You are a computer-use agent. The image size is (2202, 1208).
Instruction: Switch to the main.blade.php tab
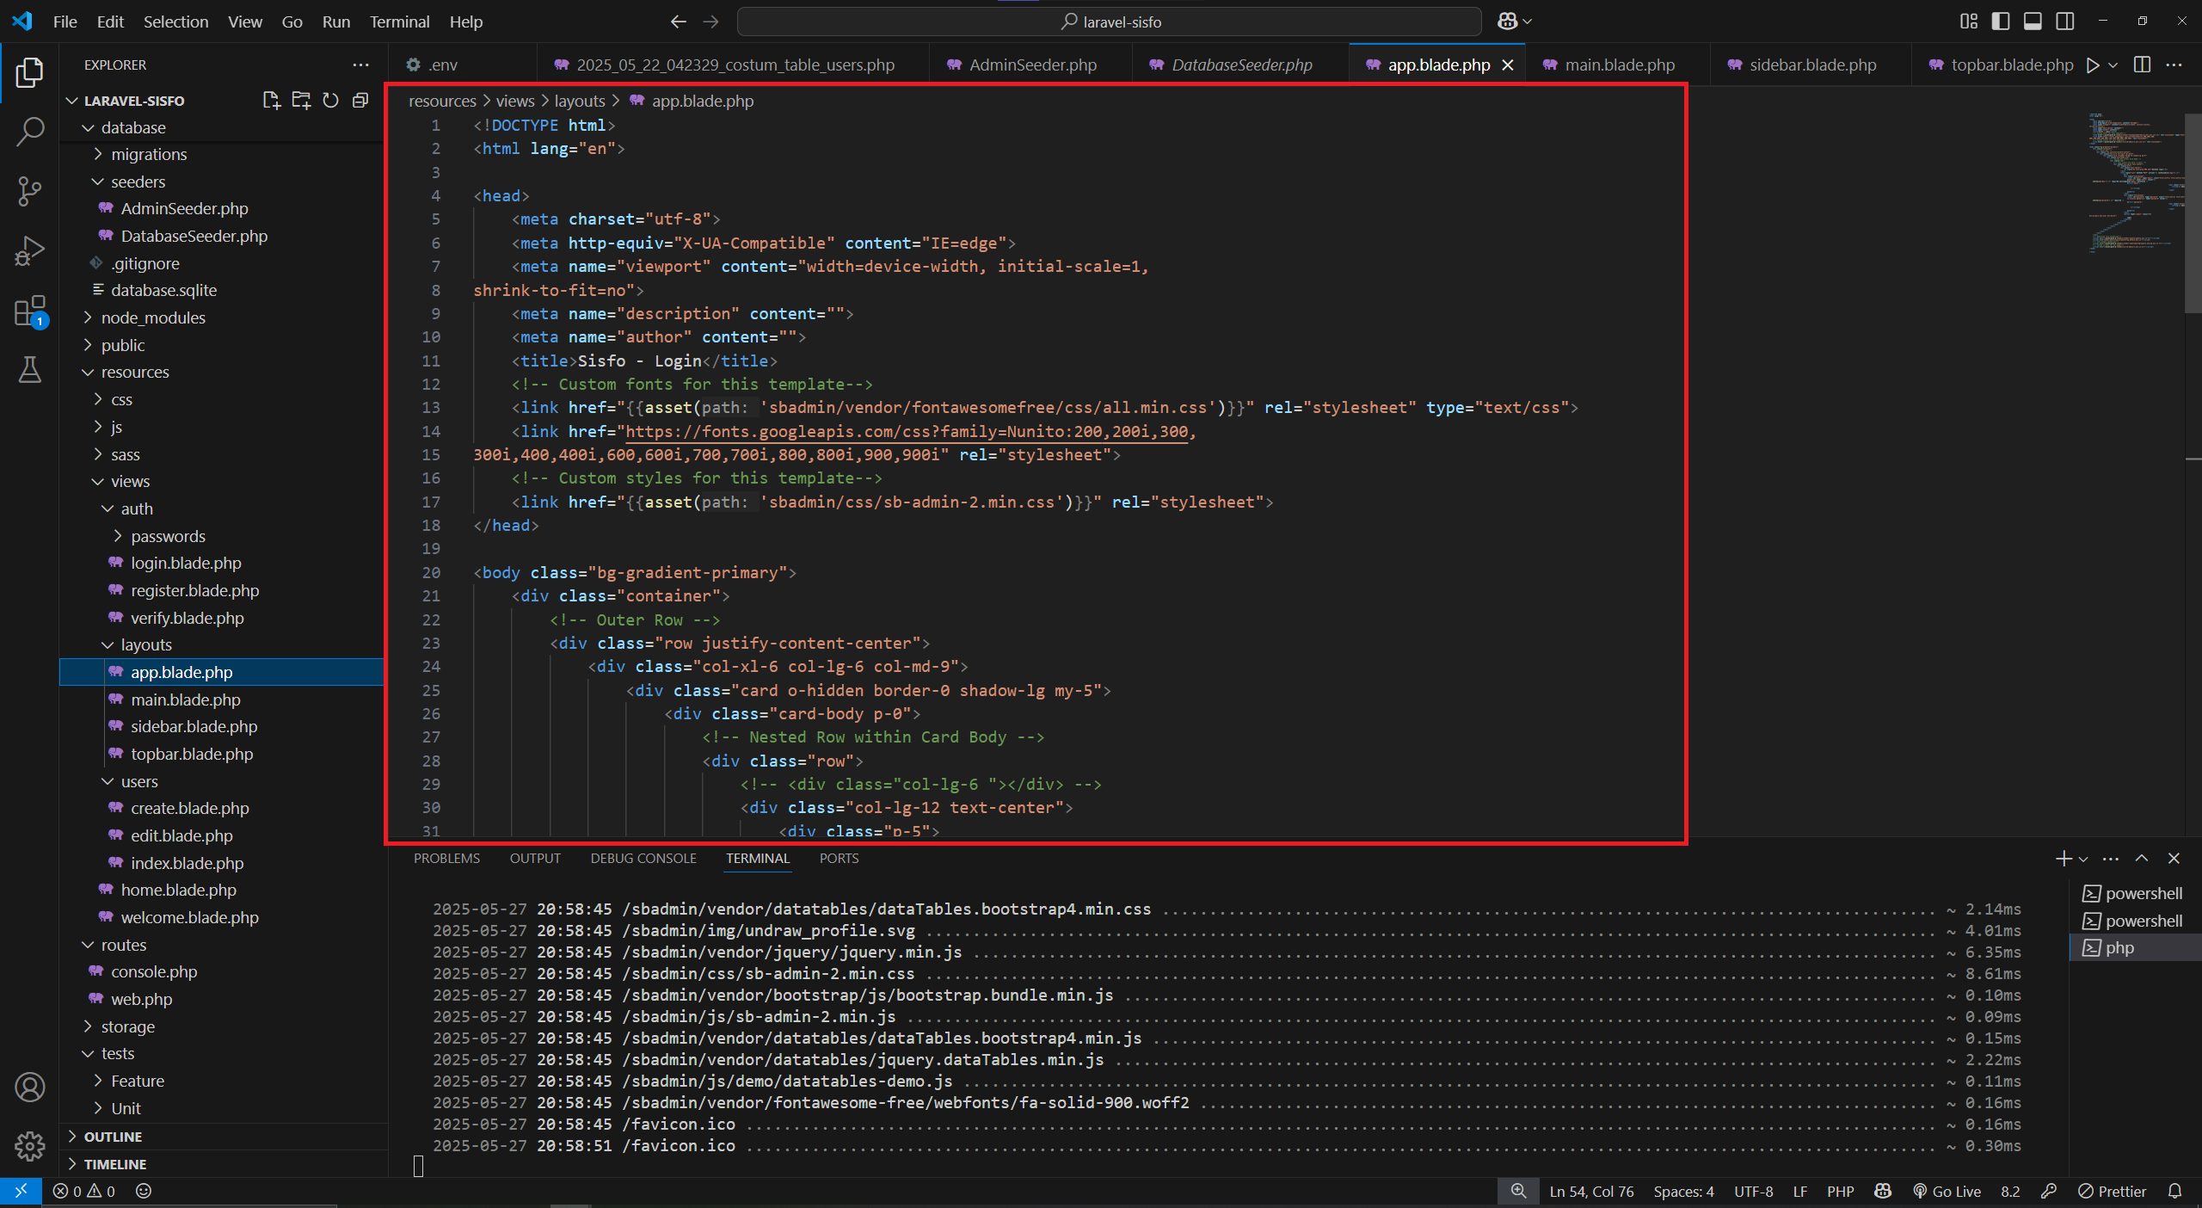pyautogui.click(x=1619, y=65)
